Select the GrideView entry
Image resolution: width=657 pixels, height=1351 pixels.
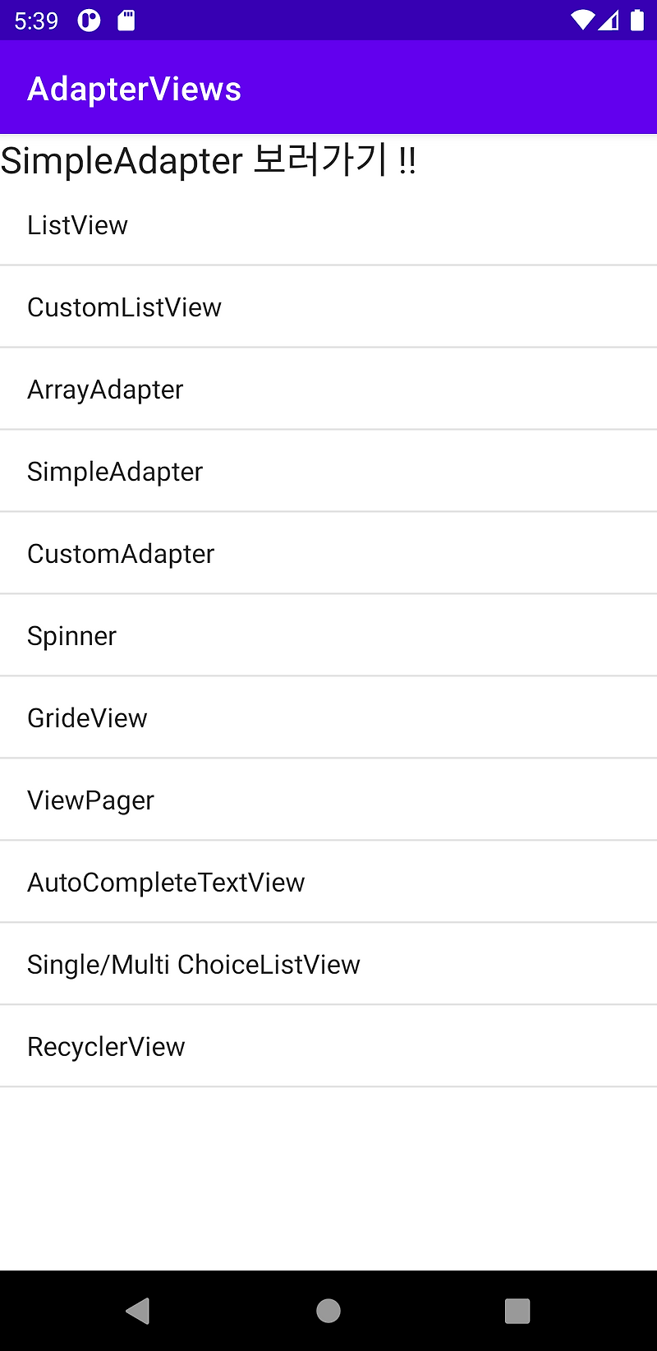point(87,717)
